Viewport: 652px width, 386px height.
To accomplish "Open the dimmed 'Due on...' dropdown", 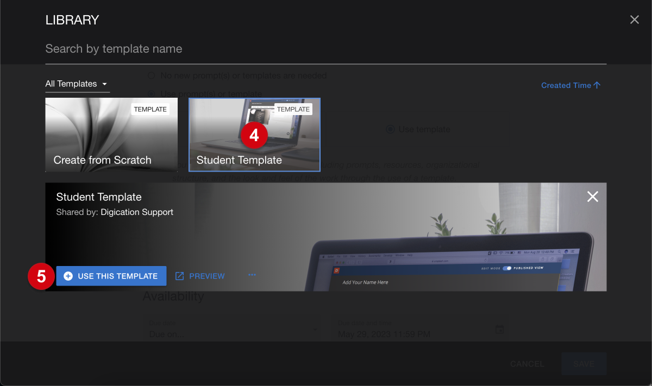I will click(x=233, y=329).
